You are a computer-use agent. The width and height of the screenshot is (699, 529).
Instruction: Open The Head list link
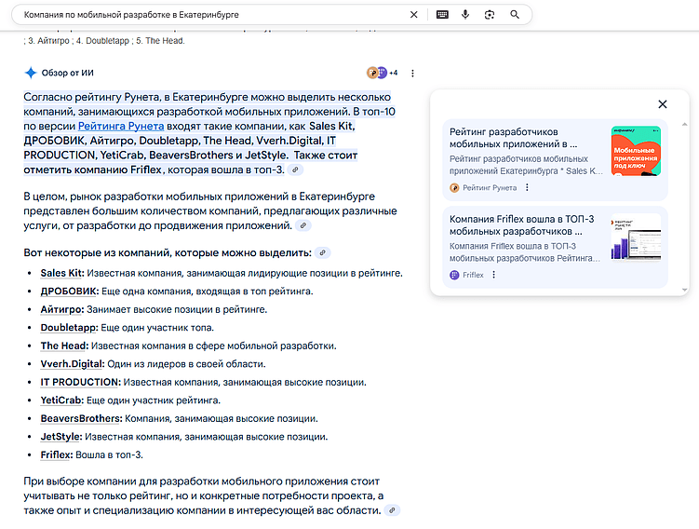pos(64,346)
